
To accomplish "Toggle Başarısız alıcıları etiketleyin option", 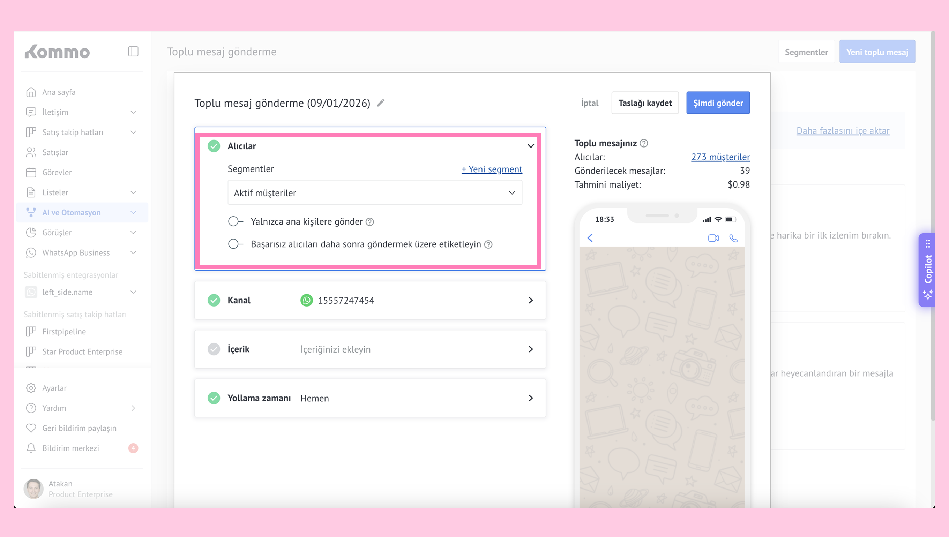I will (236, 244).
